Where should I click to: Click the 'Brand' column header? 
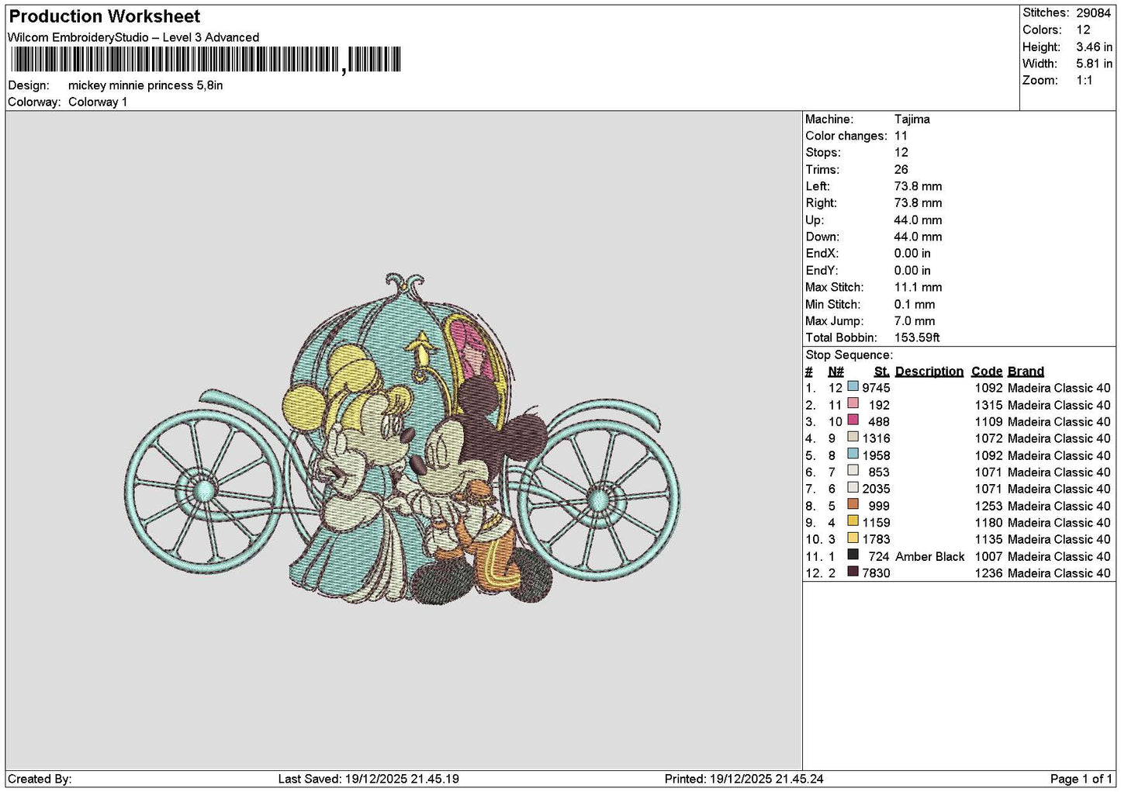tap(1026, 372)
